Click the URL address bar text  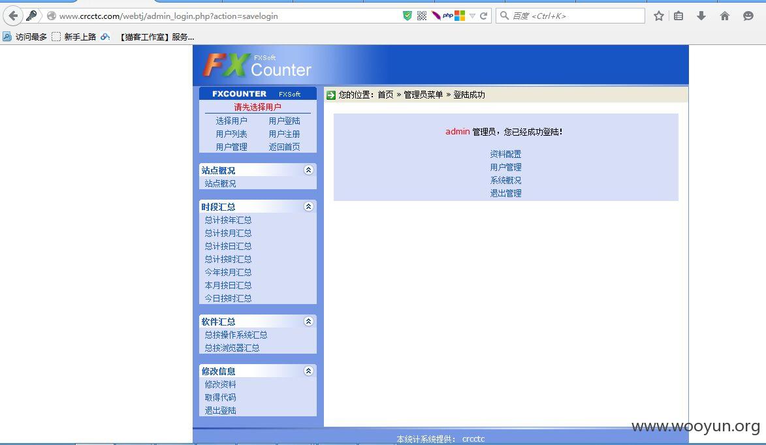[x=168, y=16]
